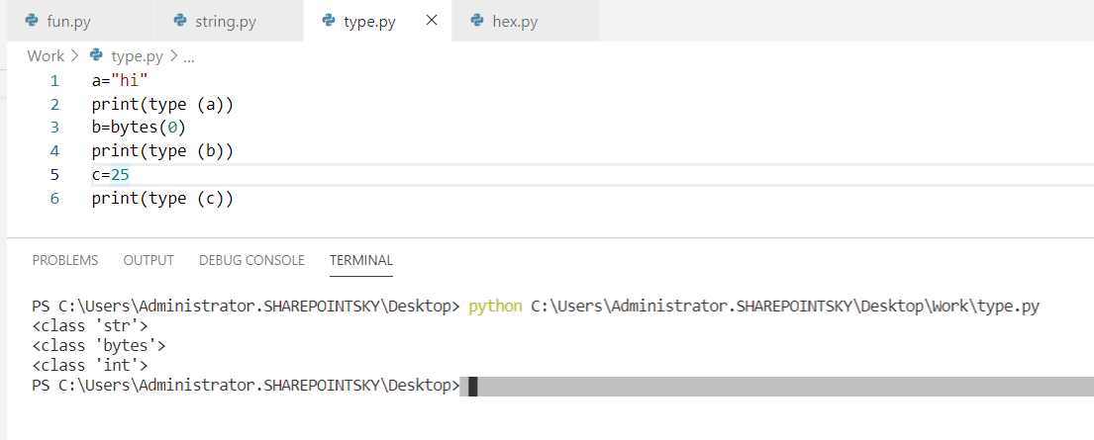Click the Python icon in the breadcrumb
The width and height of the screenshot is (1094, 440).
(x=96, y=56)
